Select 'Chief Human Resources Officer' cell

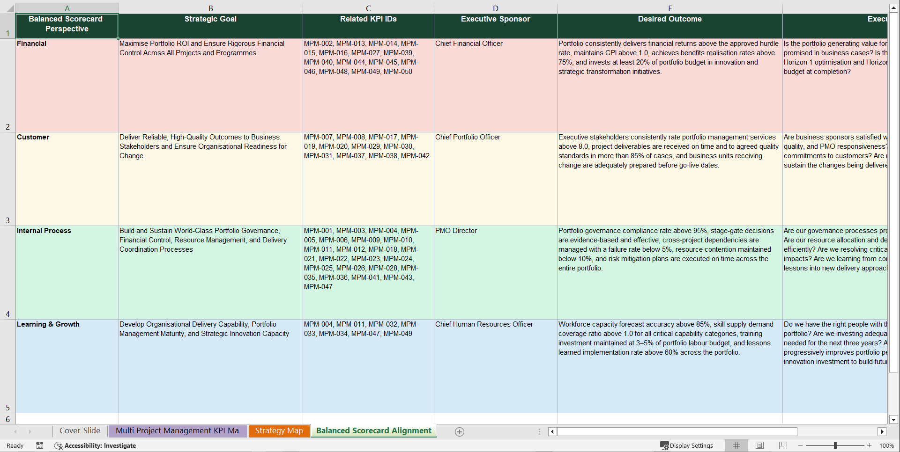coord(496,366)
